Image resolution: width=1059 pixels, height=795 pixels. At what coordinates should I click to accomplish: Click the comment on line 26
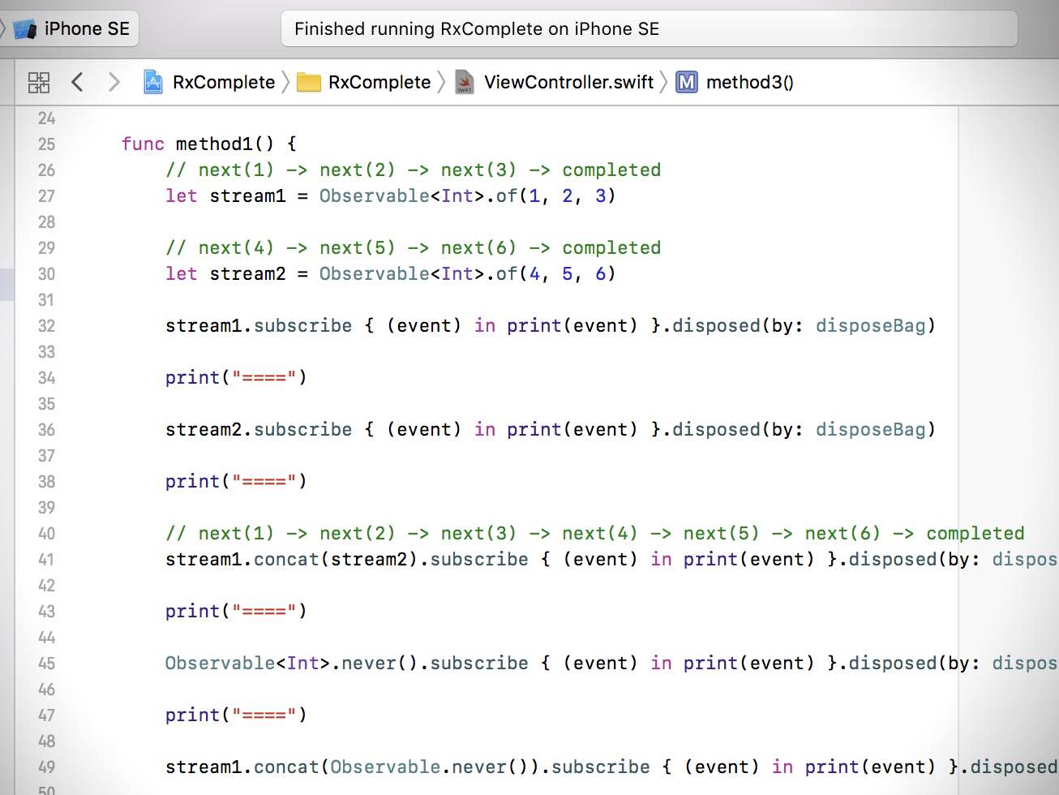click(414, 170)
